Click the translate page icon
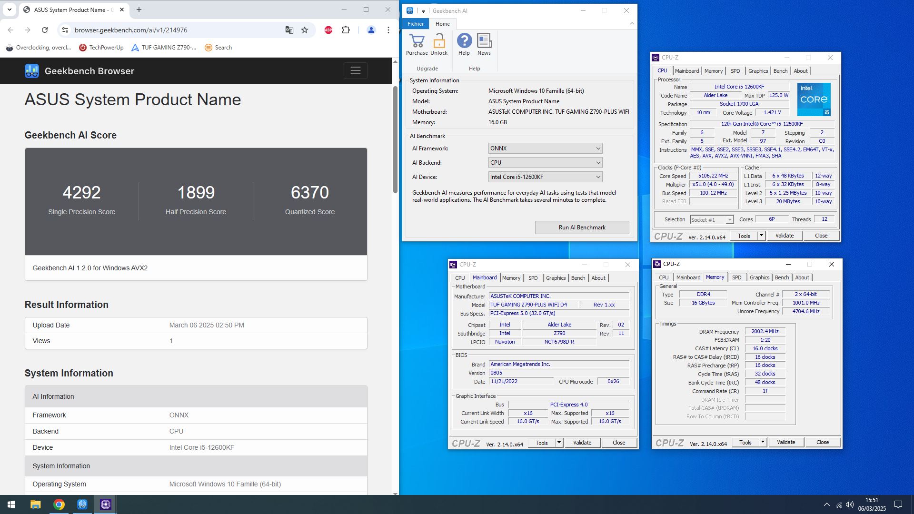This screenshot has width=914, height=514. pyautogui.click(x=289, y=30)
